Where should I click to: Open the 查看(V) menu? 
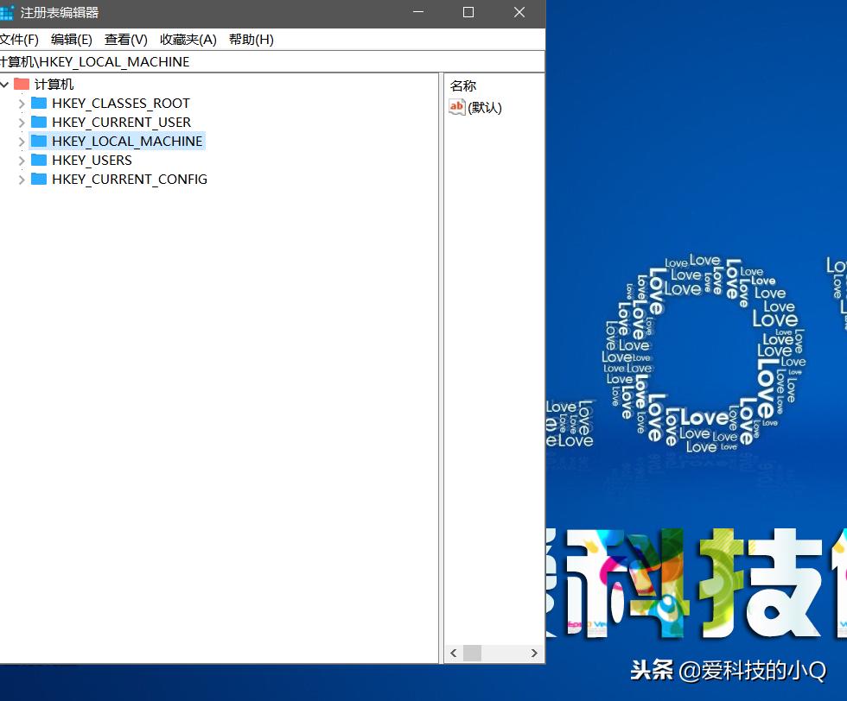125,39
